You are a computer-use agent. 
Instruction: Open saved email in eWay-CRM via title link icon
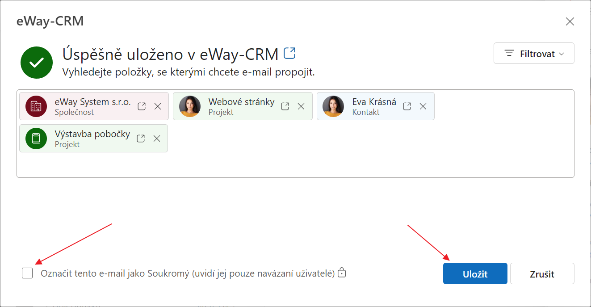[x=290, y=53]
